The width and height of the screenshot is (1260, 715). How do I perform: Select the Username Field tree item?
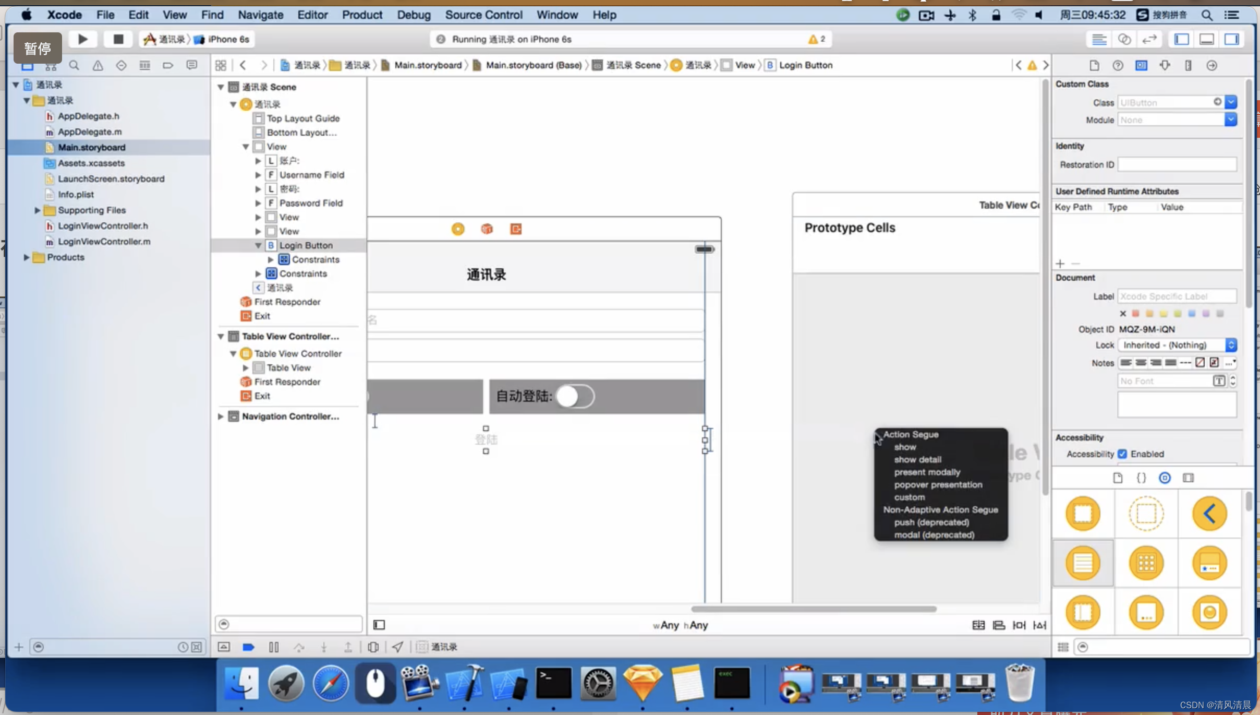311,174
